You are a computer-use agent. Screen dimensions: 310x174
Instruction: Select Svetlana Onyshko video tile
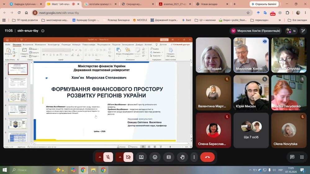click(x=289, y=55)
